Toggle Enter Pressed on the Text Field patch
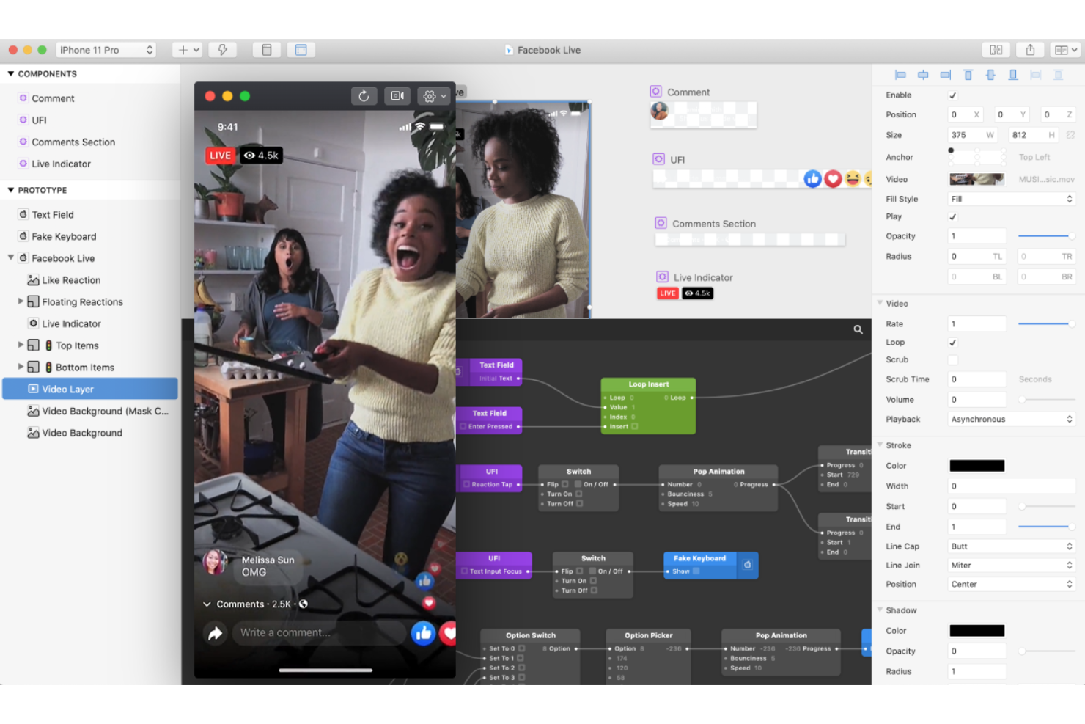This screenshot has width=1085, height=724. pos(463,426)
